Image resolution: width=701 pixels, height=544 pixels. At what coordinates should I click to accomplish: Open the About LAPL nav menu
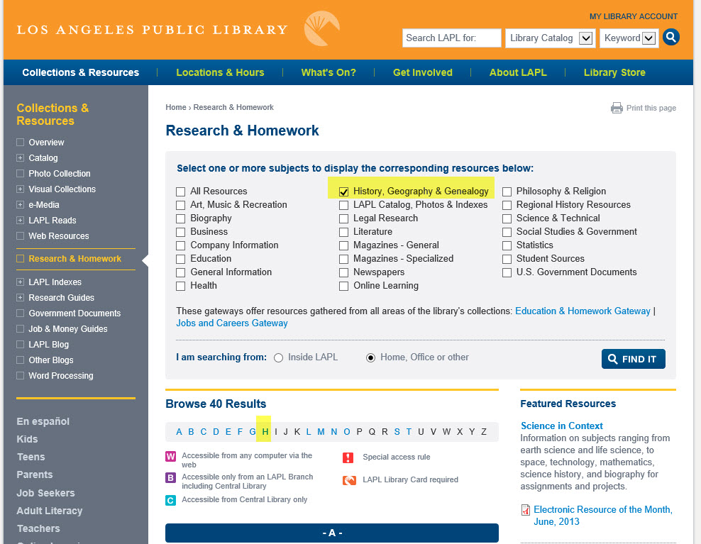tap(518, 72)
